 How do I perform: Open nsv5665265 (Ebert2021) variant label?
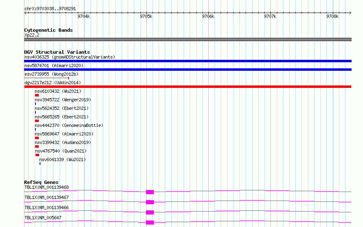62,117
